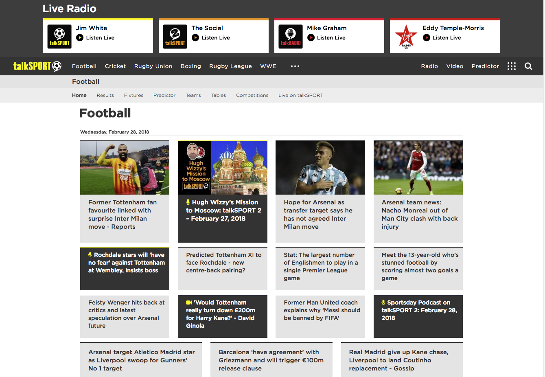Click the Virgin Radio star logo
The width and height of the screenshot is (545, 377).
[406, 37]
